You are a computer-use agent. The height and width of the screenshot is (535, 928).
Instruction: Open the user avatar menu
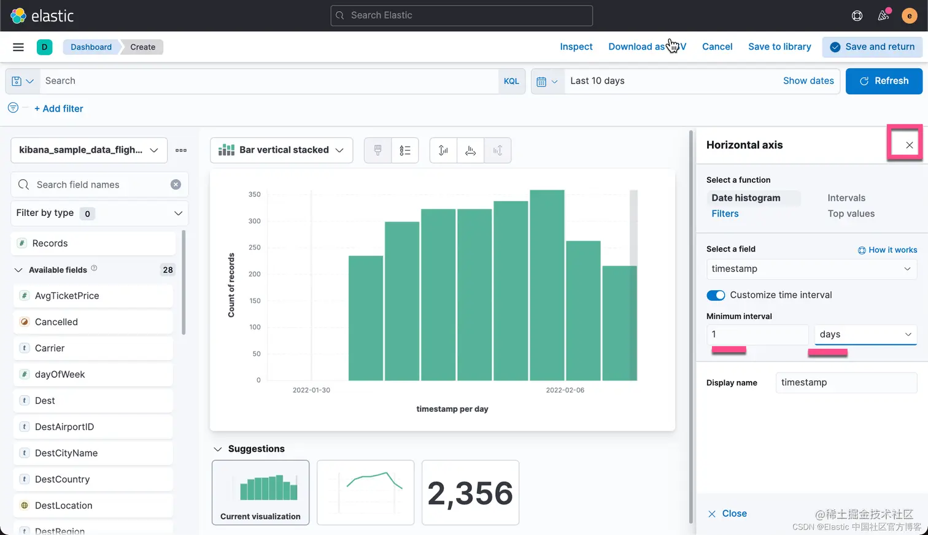click(x=910, y=16)
